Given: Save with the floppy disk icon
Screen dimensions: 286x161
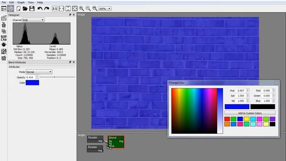Looking at the screenshot, I should tap(32, 8).
